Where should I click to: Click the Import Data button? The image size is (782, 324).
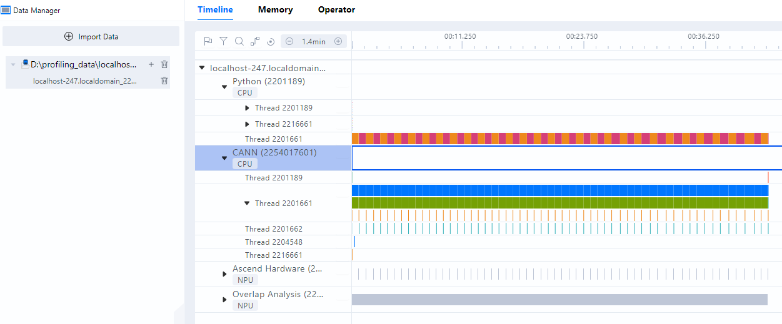pos(91,36)
